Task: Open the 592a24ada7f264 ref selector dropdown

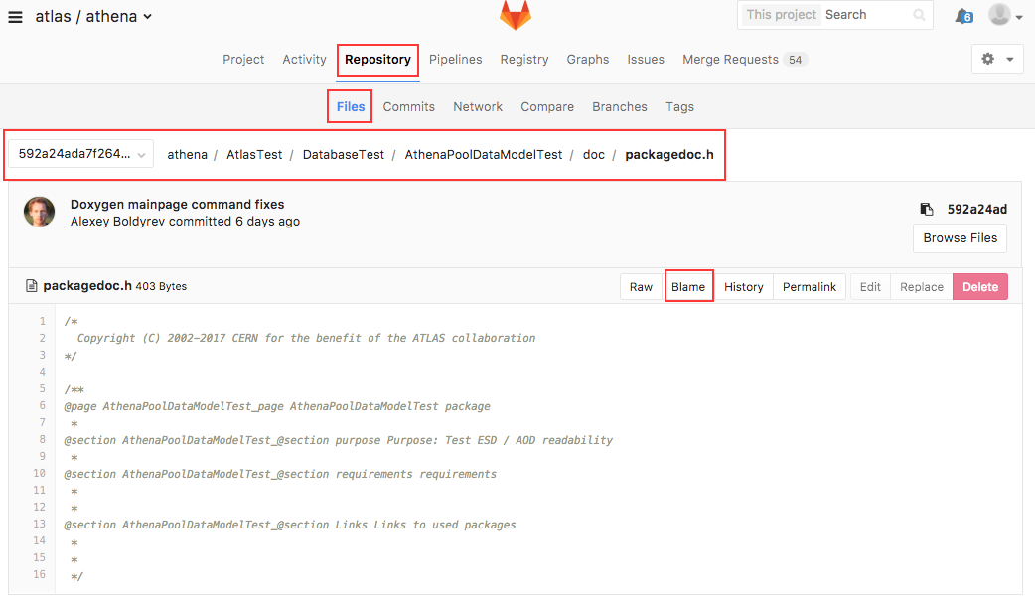Action: [81, 154]
